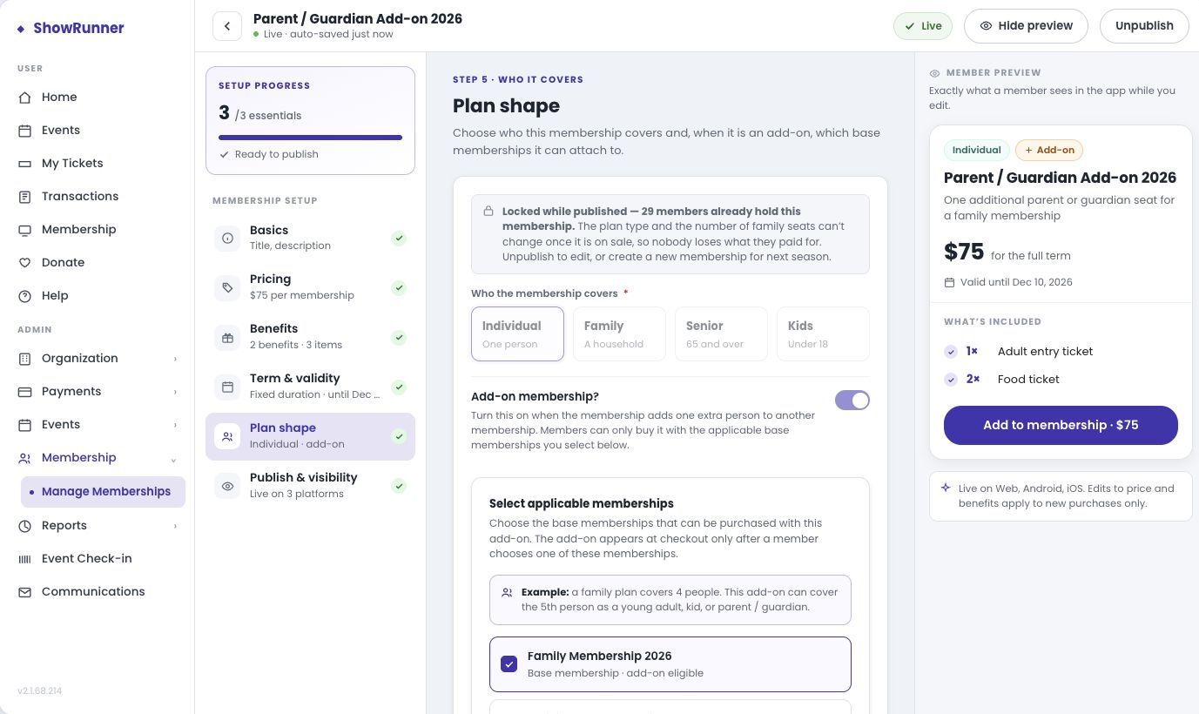Viewport: 1199px width, 714px height.
Task: Click the Add-on tag in member preview
Action: tap(1049, 150)
